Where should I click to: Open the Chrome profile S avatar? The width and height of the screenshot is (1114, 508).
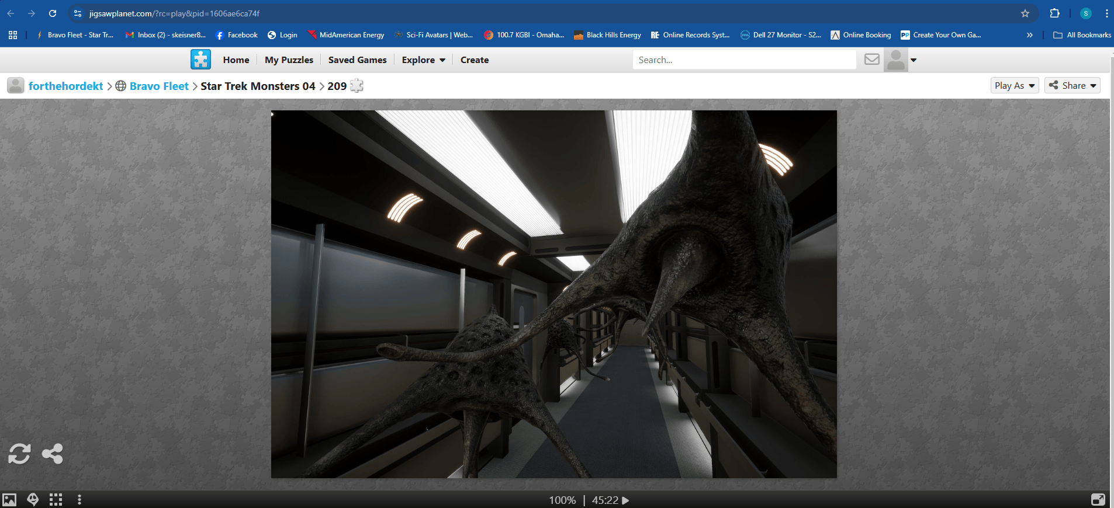click(x=1086, y=13)
